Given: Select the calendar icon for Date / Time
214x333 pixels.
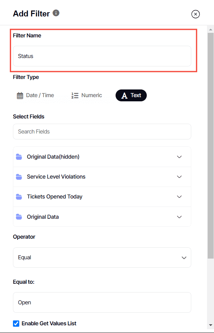Looking at the screenshot, I should click(20, 95).
